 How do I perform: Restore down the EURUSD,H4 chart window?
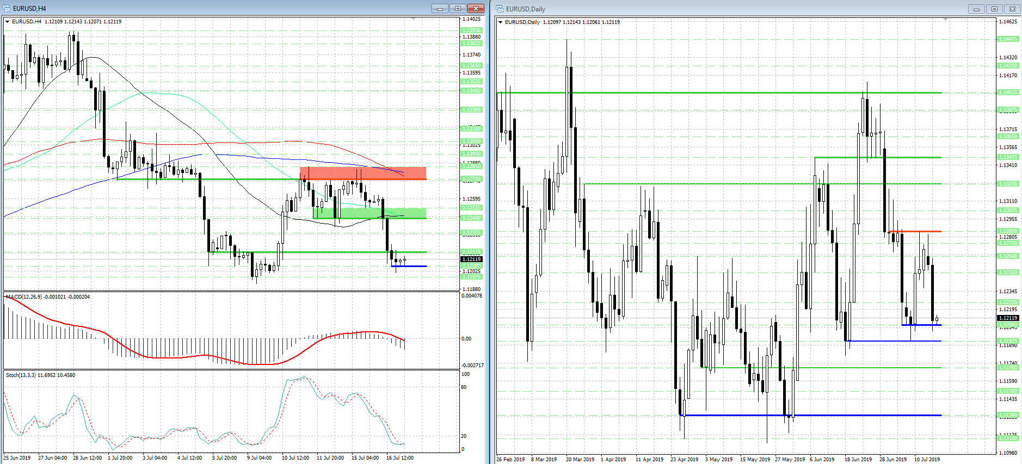tap(458, 8)
